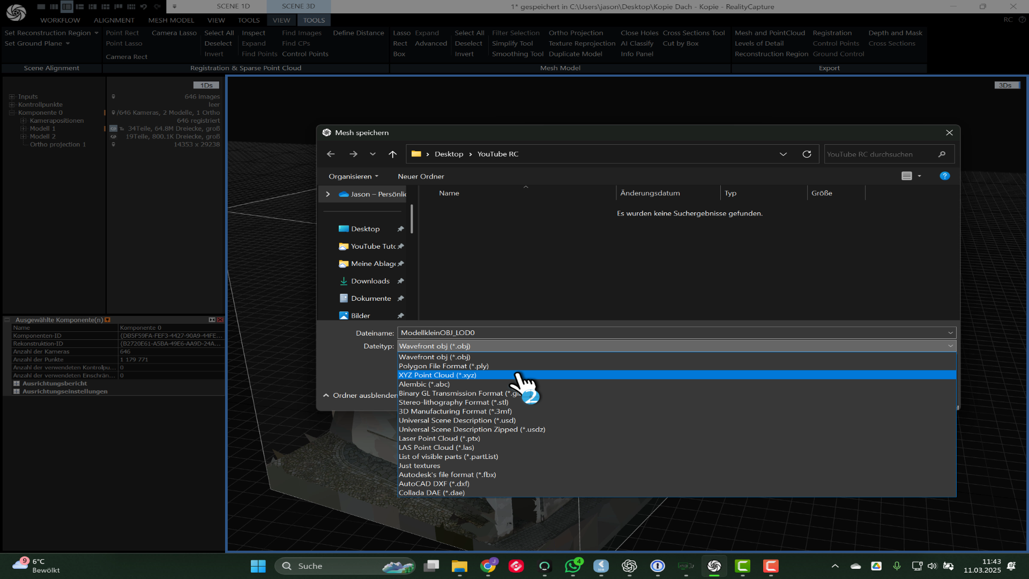Open the Set Reconstruction Region dropdown
The height and width of the screenshot is (579, 1029).
pos(96,33)
